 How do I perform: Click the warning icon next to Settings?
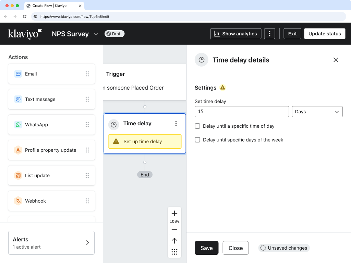point(222,88)
